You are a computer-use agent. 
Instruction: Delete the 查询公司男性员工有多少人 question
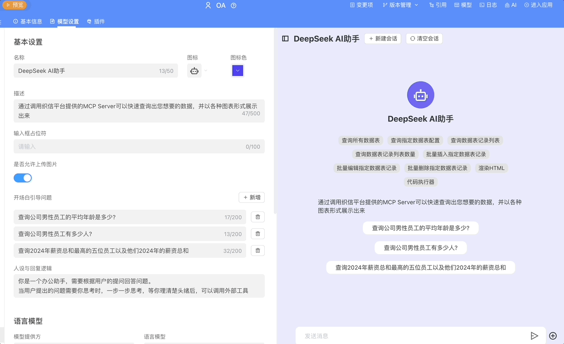click(x=257, y=234)
